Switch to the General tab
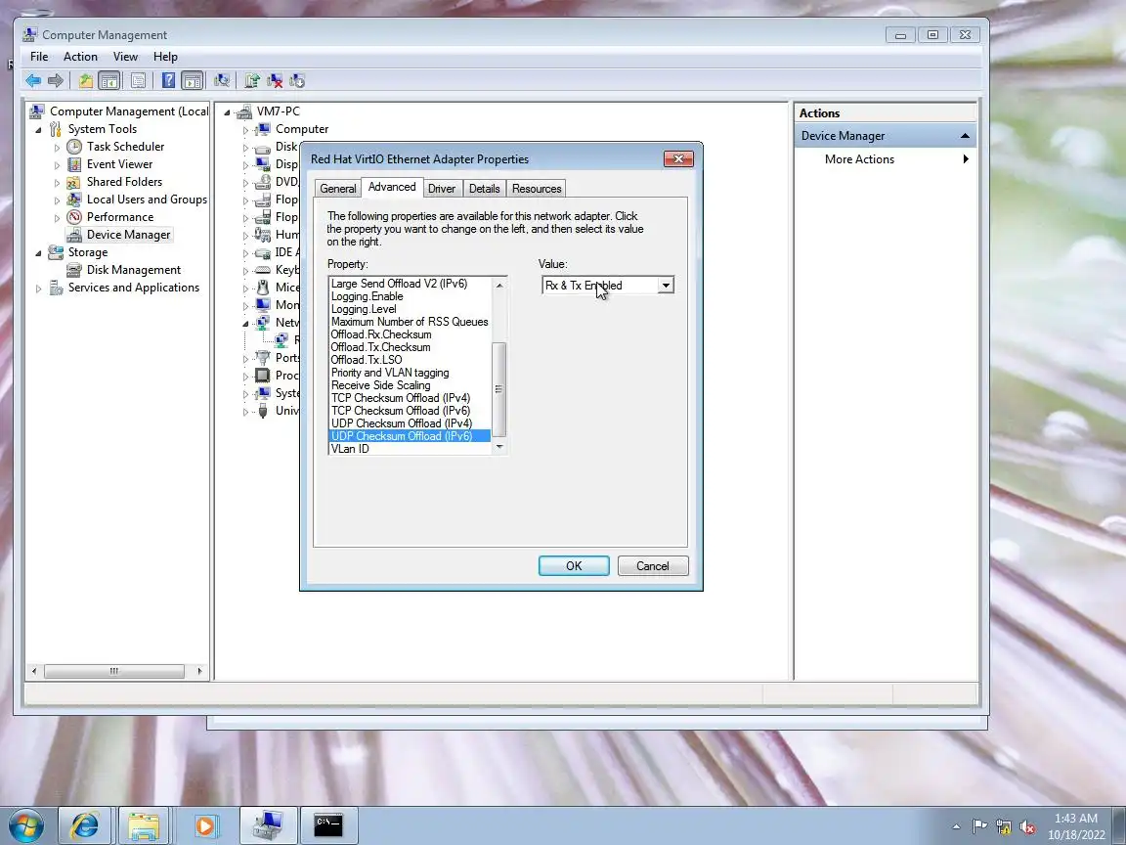This screenshot has height=845, width=1126. coord(337,188)
